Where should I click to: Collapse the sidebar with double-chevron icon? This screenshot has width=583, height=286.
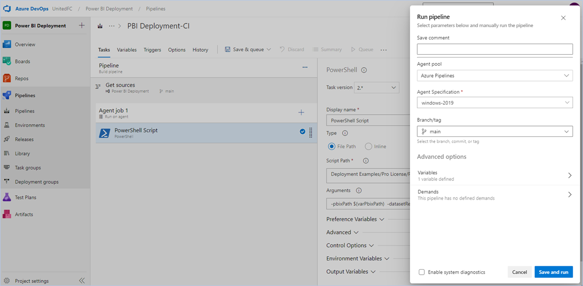click(x=82, y=281)
